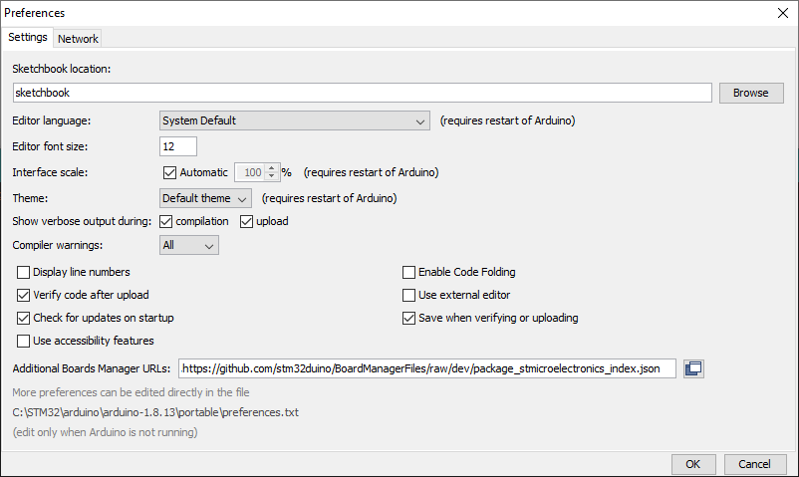
Task: Open the Additional Boards Manager URLs editor window icon
Action: 693,368
